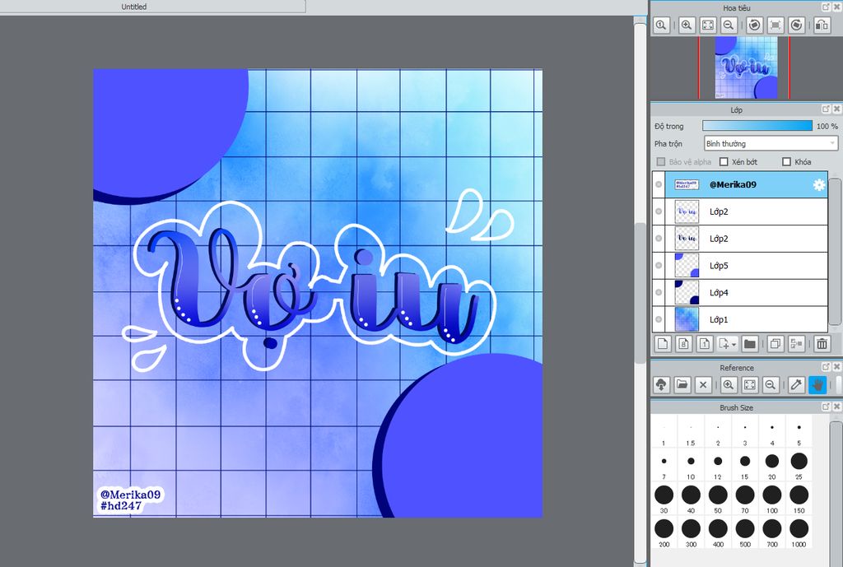This screenshot has height=567, width=843.
Task: Click the Lớp1 layer thumbnail
Action: tap(687, 319)
